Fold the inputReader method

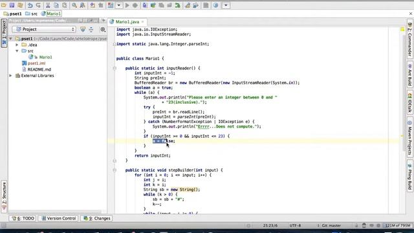click(x=114, y=68)
